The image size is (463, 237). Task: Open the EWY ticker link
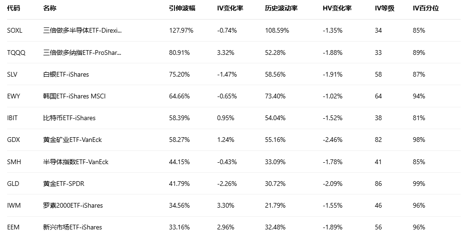(14, 96)
